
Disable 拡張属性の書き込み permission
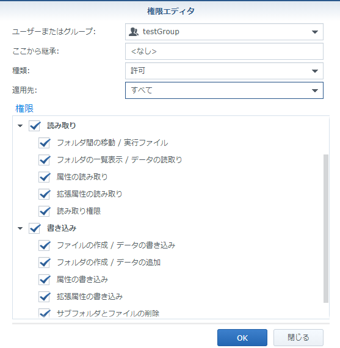(44, 297)
